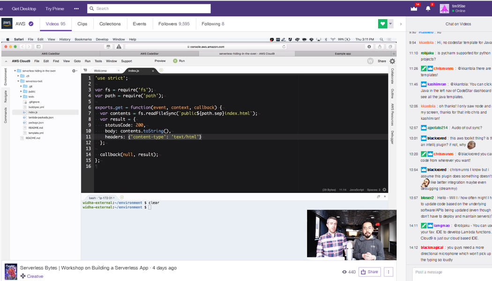Expand the .git folder
The image size is (492, 281).
click(21, 86)
